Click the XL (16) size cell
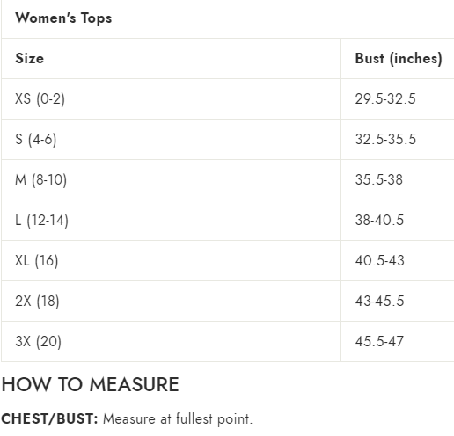 point(37,260)
